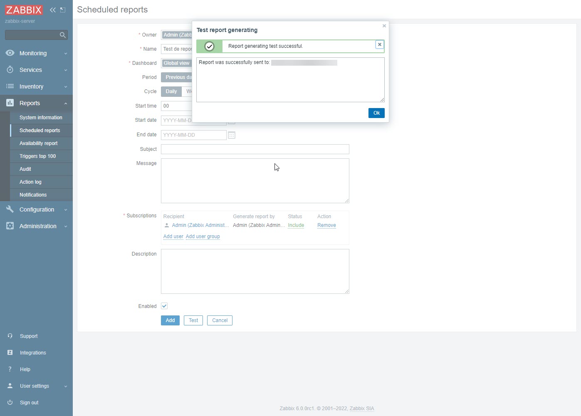Close the Test report generating dialog

(384, 26)
